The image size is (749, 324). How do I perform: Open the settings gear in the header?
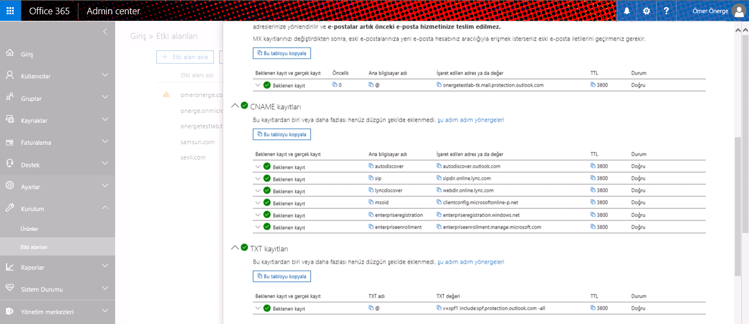[x=646, y=11]
